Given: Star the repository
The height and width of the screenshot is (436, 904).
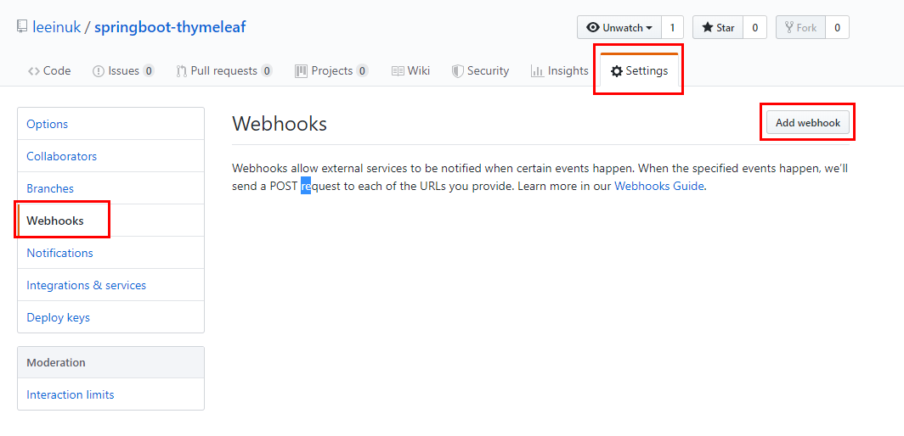Looking at the screenshot, I should [718, 27].
